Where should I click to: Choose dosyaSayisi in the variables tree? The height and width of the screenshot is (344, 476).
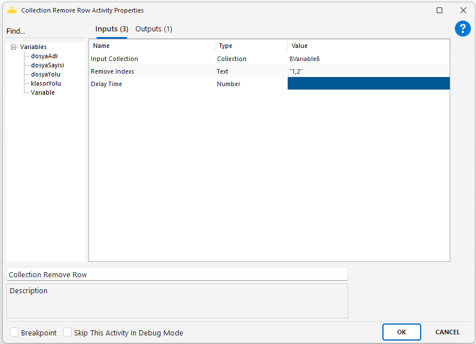(47, 65)
